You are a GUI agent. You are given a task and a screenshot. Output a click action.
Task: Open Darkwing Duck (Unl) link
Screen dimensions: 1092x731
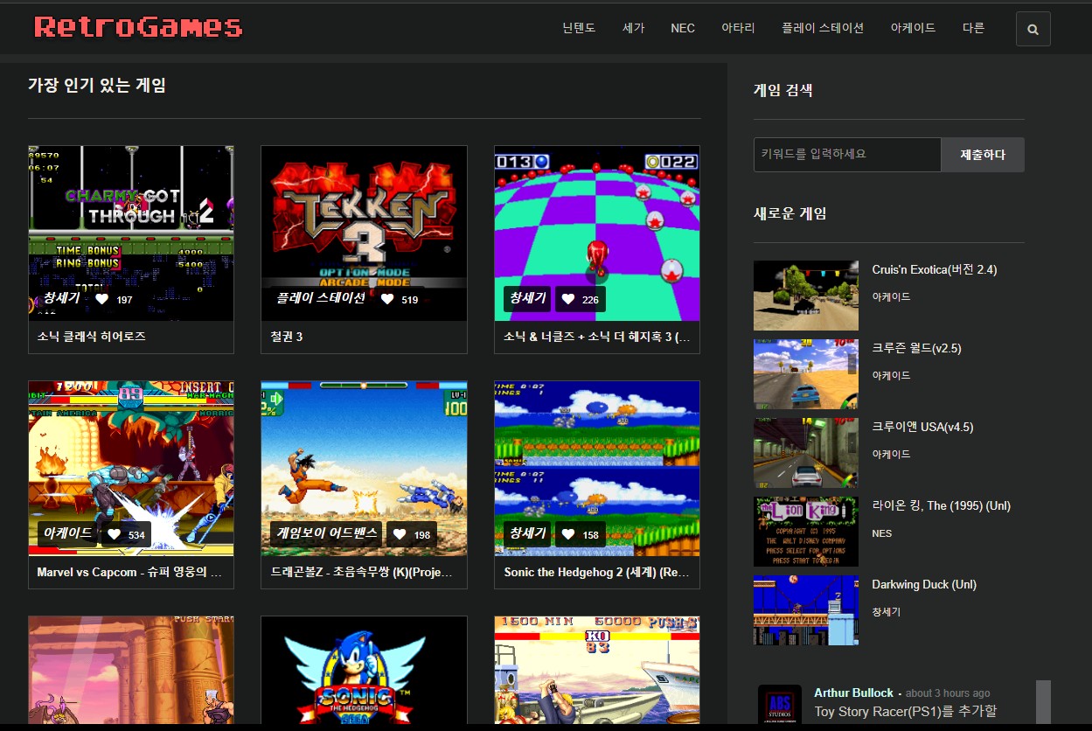pyautogui.click(x=924, y=584)
